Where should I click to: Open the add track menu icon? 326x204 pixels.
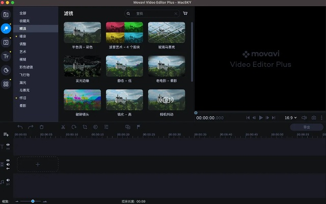tap(6, 135)
